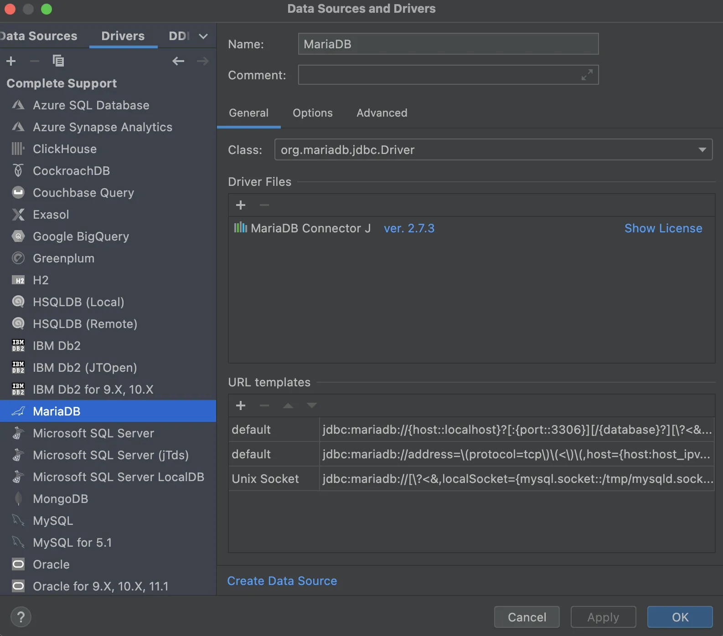Open the Class driver dropdown
Viewport: 723px width, 636px height.
(702, 150)
